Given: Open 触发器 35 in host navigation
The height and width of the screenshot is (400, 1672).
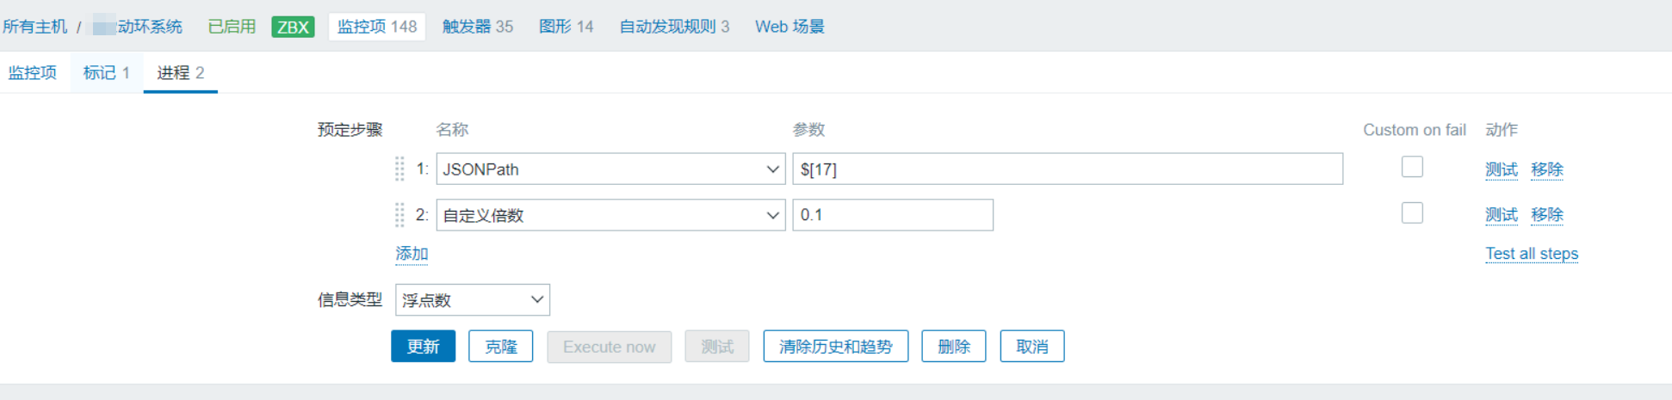Looking at the screenshot, I should point(478,27).
